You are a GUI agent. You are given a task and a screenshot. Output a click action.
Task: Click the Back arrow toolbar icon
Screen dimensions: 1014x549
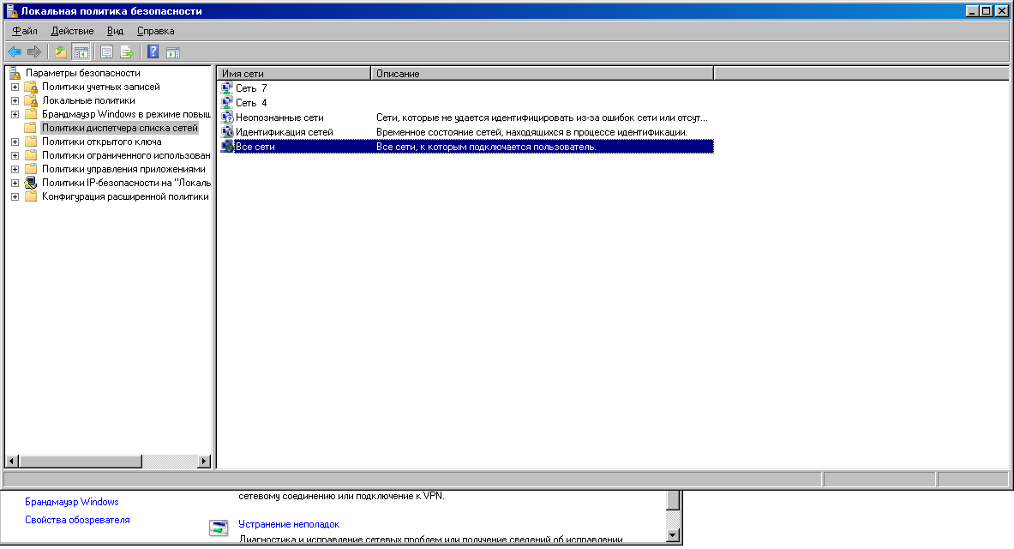pos(15,51)
